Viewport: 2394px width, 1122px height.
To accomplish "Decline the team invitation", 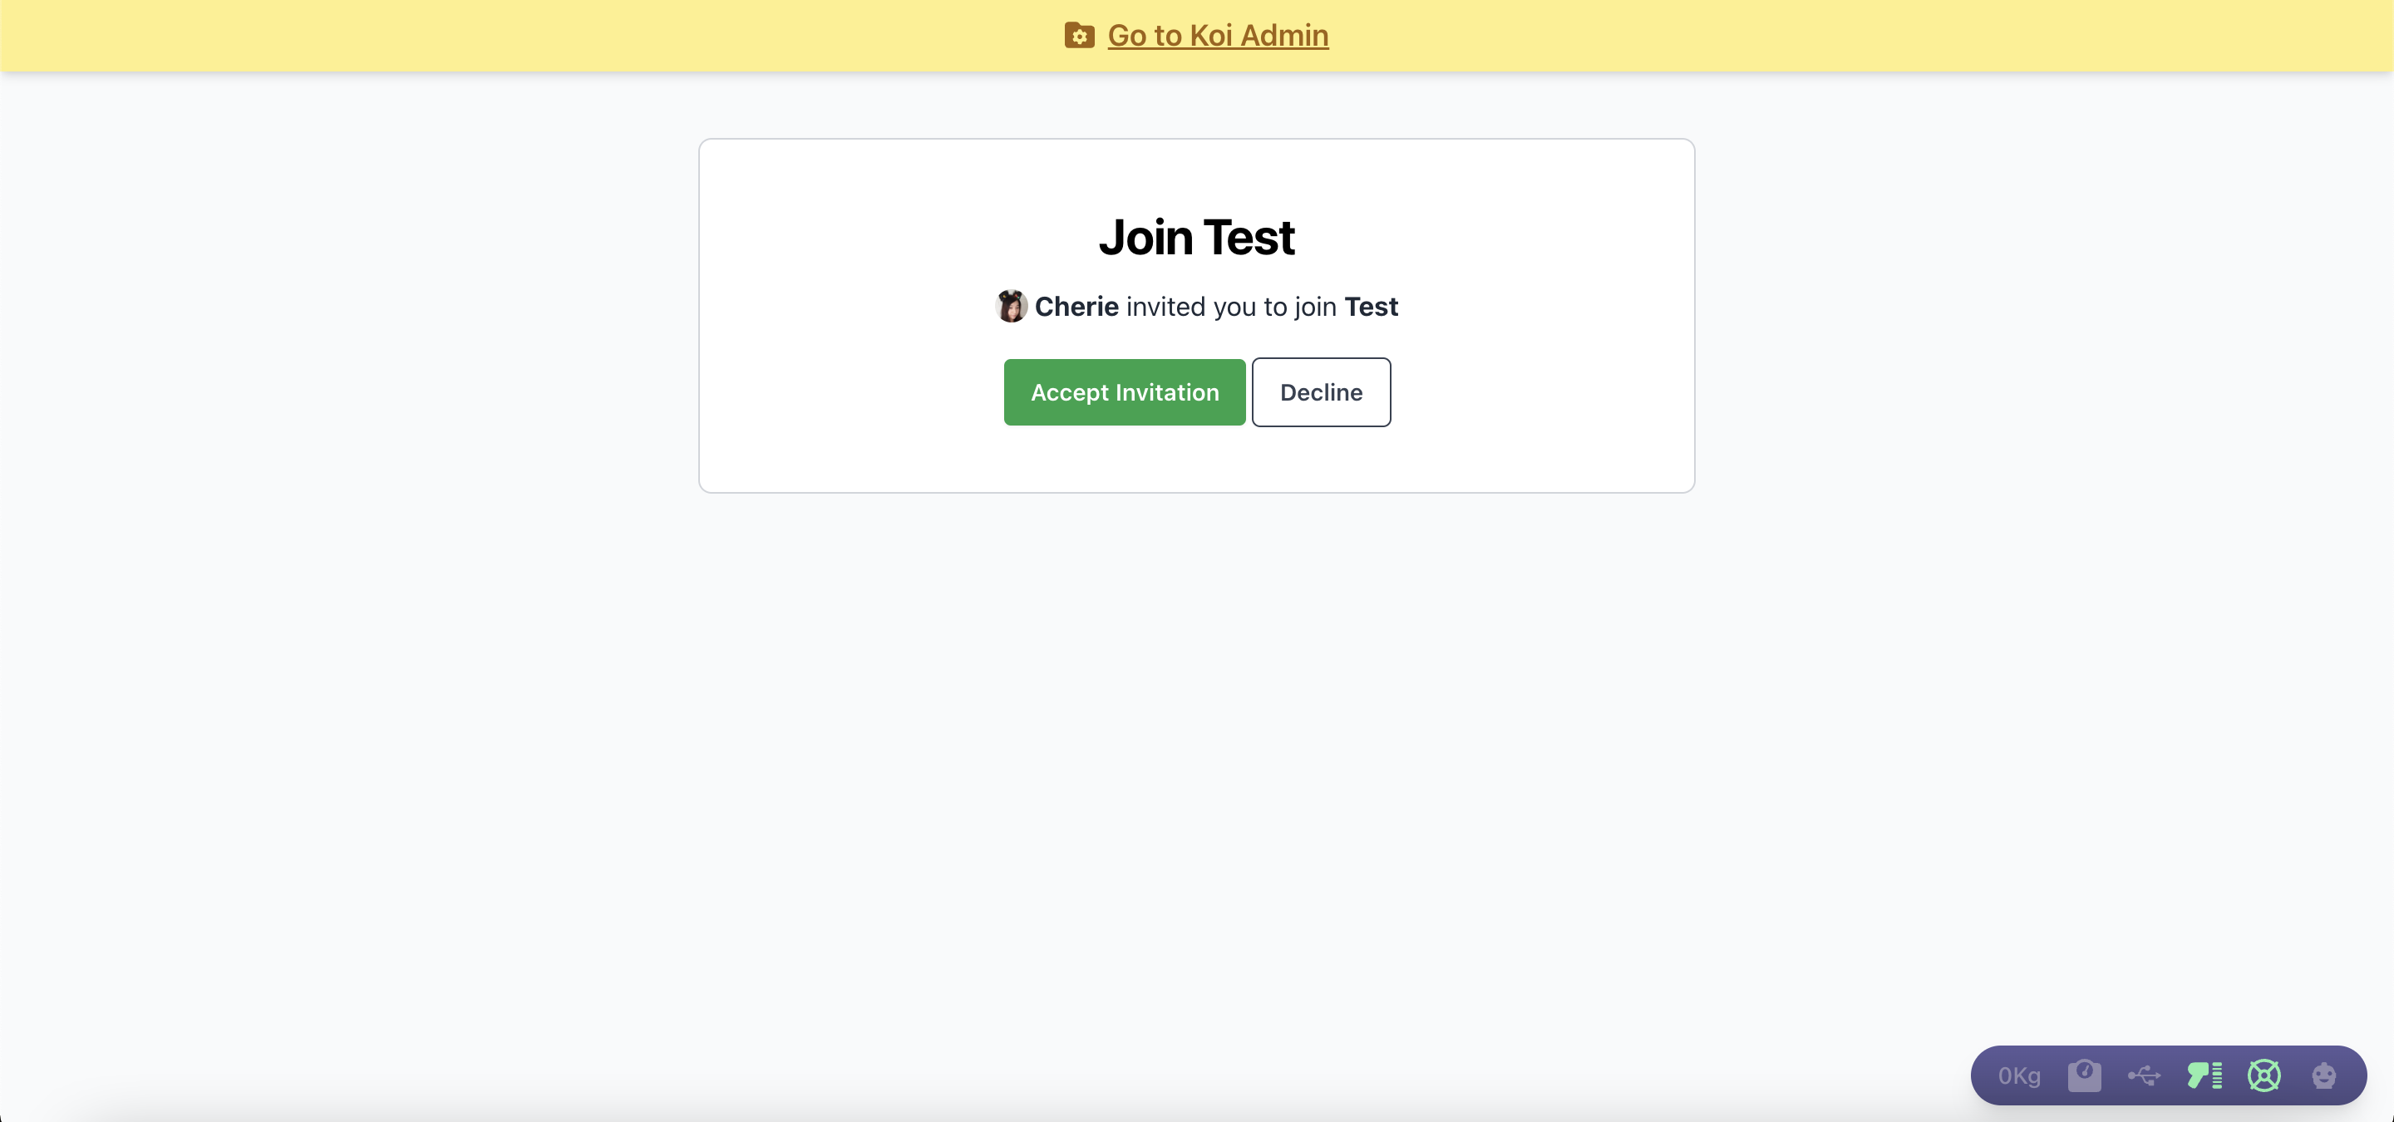I will tap(1321, 392).
